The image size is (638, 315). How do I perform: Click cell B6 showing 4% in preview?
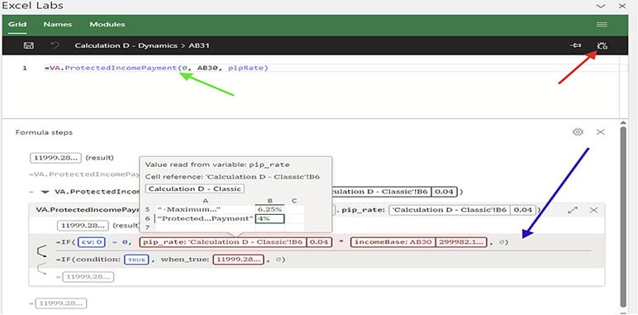(269, 218)
